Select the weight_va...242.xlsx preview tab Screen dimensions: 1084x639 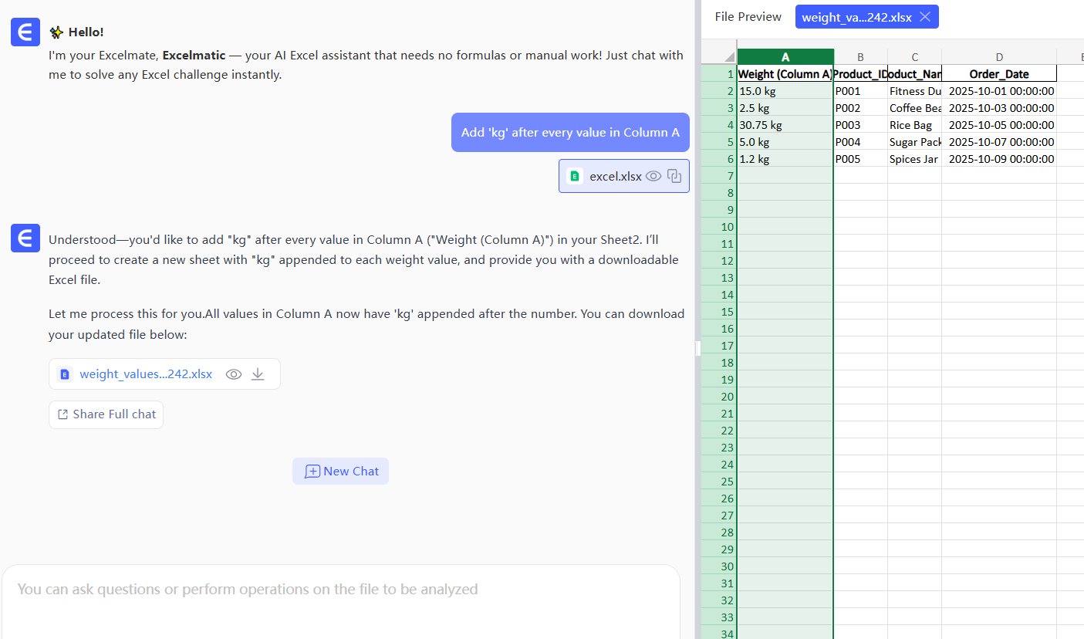856,17
